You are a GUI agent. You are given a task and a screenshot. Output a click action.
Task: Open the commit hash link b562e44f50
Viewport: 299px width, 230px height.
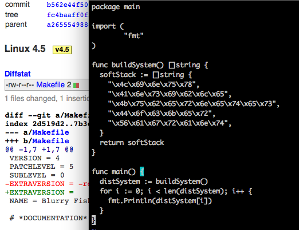tap(68, 5)
